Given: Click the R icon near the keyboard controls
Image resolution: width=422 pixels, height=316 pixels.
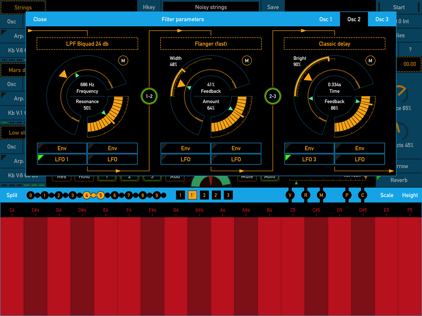Looking at the screenshot, I should pyautogui.click(x=306, y=195).
